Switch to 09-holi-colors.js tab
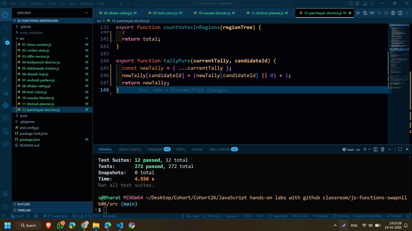This screenshot has width=412, height=231. tap(167, 13)
